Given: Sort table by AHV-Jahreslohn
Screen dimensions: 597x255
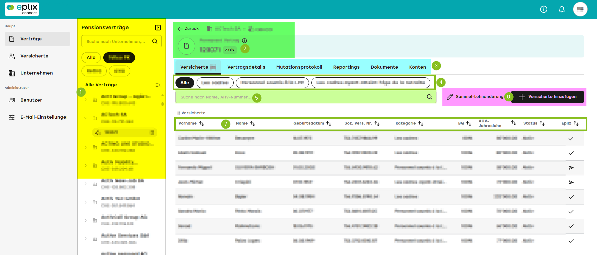Looking at the screenshot, I should tap(514, 123).
